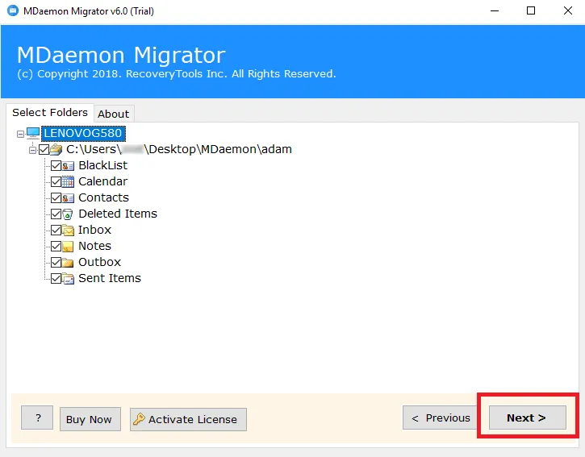Click the Calendar grid icon
The image size is (585, 457).
tap(69, 182)
